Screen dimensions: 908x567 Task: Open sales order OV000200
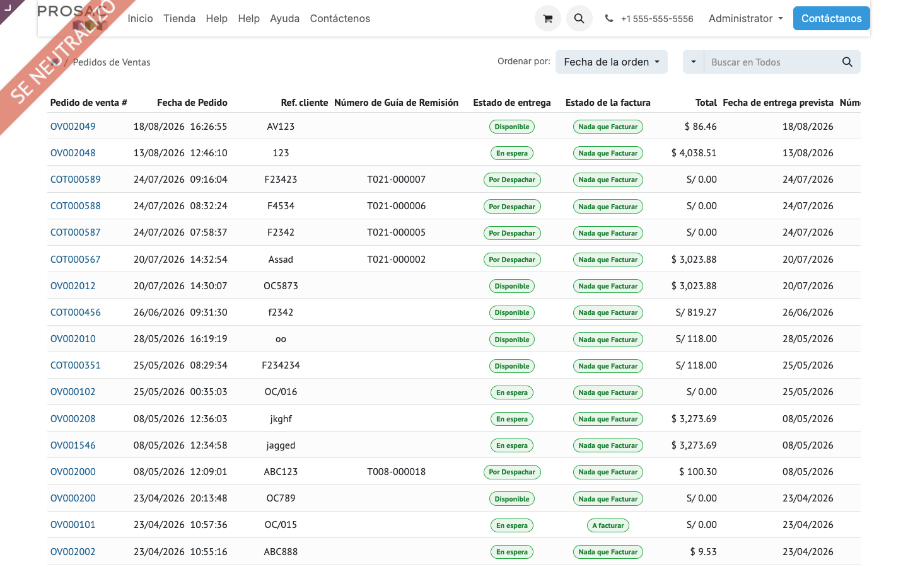73,498
